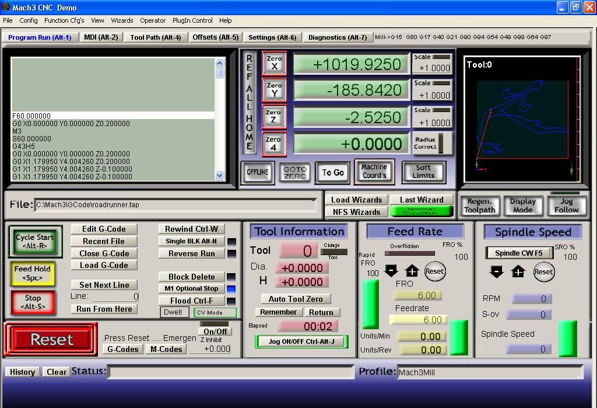Start the program with Cycle Start
The image size is (597, 408).
[x=35, y=242]
